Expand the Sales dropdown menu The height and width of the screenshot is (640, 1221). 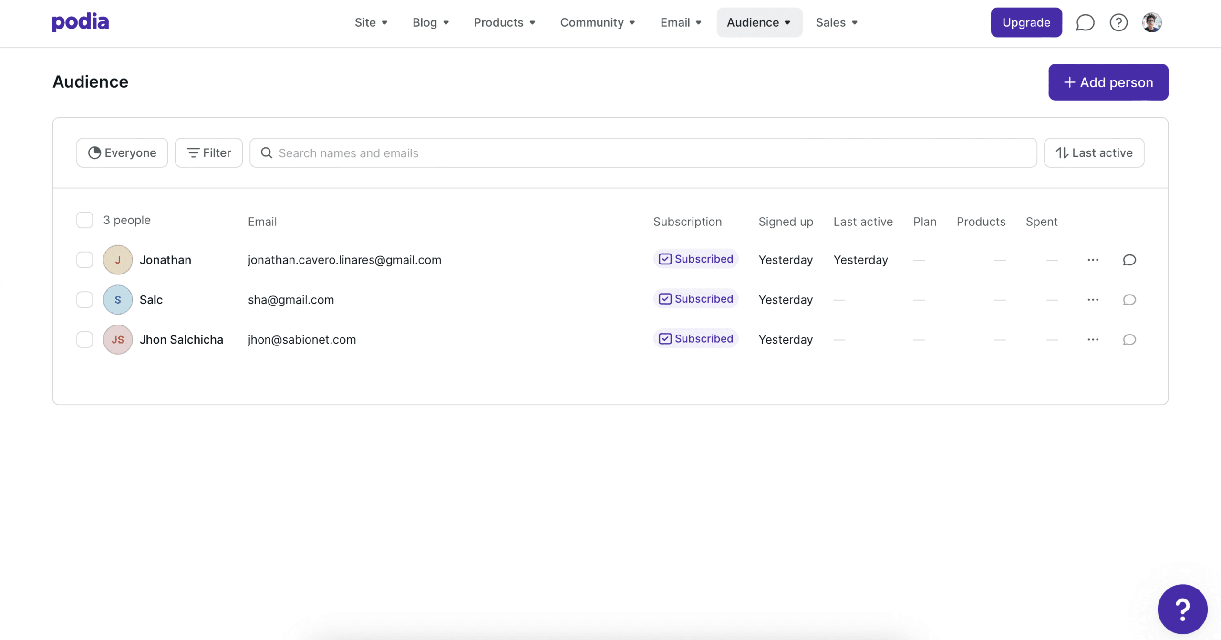tap(837, 22)
